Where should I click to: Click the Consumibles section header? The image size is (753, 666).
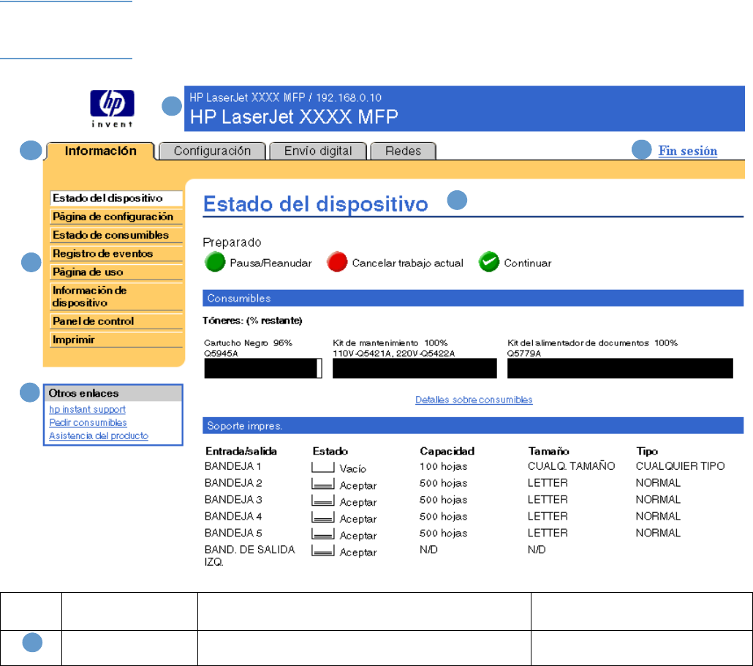click(x=473, y=298)
